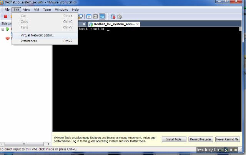Screen dimensions: 246x155
Task: Click the sidebar horizontal scrollbar thumb
Action: click(x=24, y=144)
